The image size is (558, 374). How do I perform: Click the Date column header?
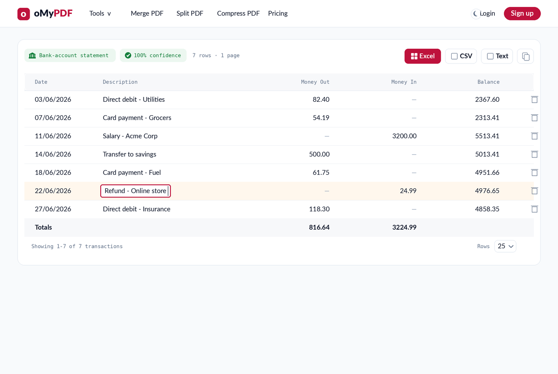(41, 82)
